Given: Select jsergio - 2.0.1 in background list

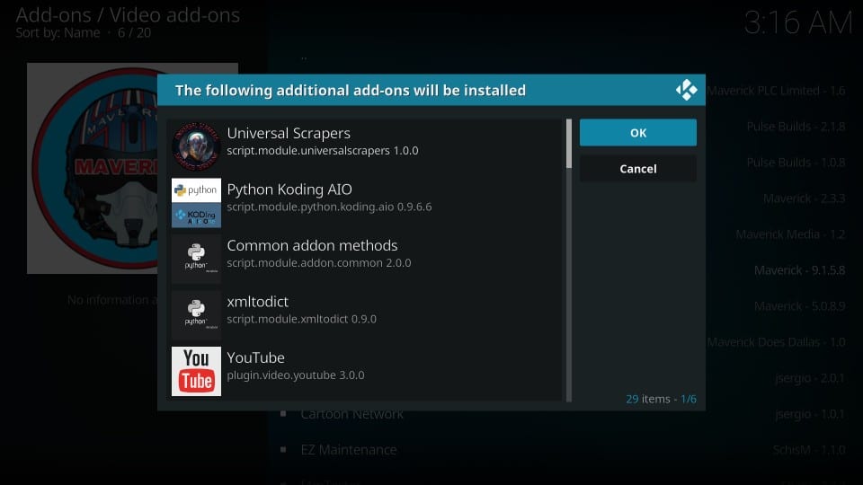Looking at the screenshot, I should click(810, 378).
